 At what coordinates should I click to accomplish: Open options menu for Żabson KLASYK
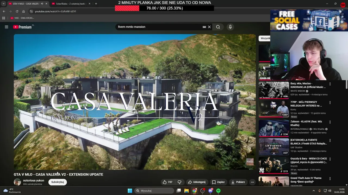point(330,122)
